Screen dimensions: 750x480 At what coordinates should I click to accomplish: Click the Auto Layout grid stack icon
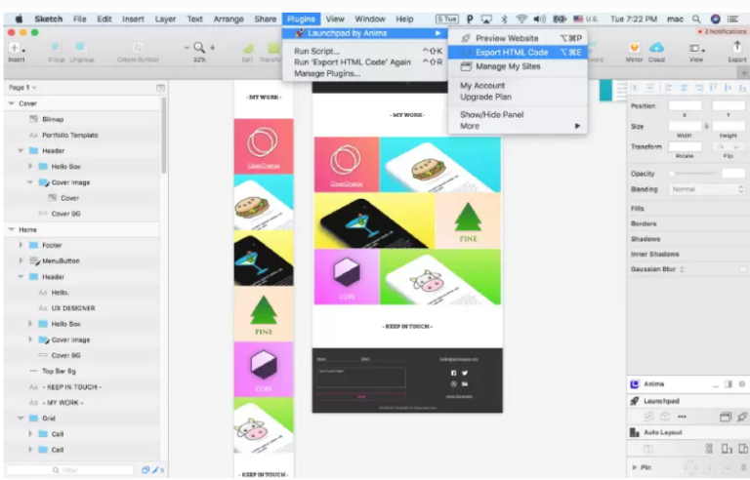(x=709, y=449)
